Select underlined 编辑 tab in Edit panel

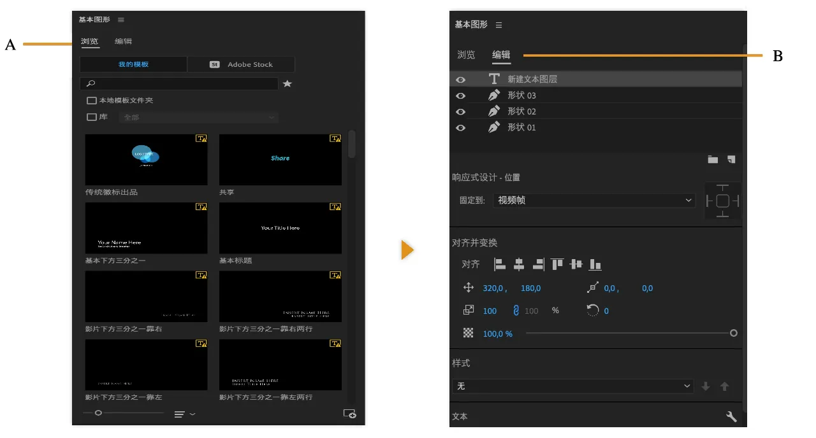(501, 55)
